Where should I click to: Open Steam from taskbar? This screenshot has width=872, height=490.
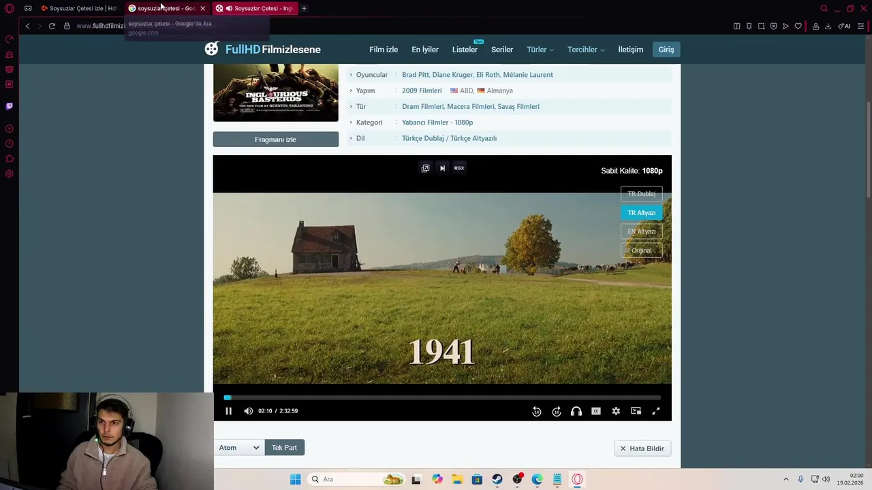(497, 479)
